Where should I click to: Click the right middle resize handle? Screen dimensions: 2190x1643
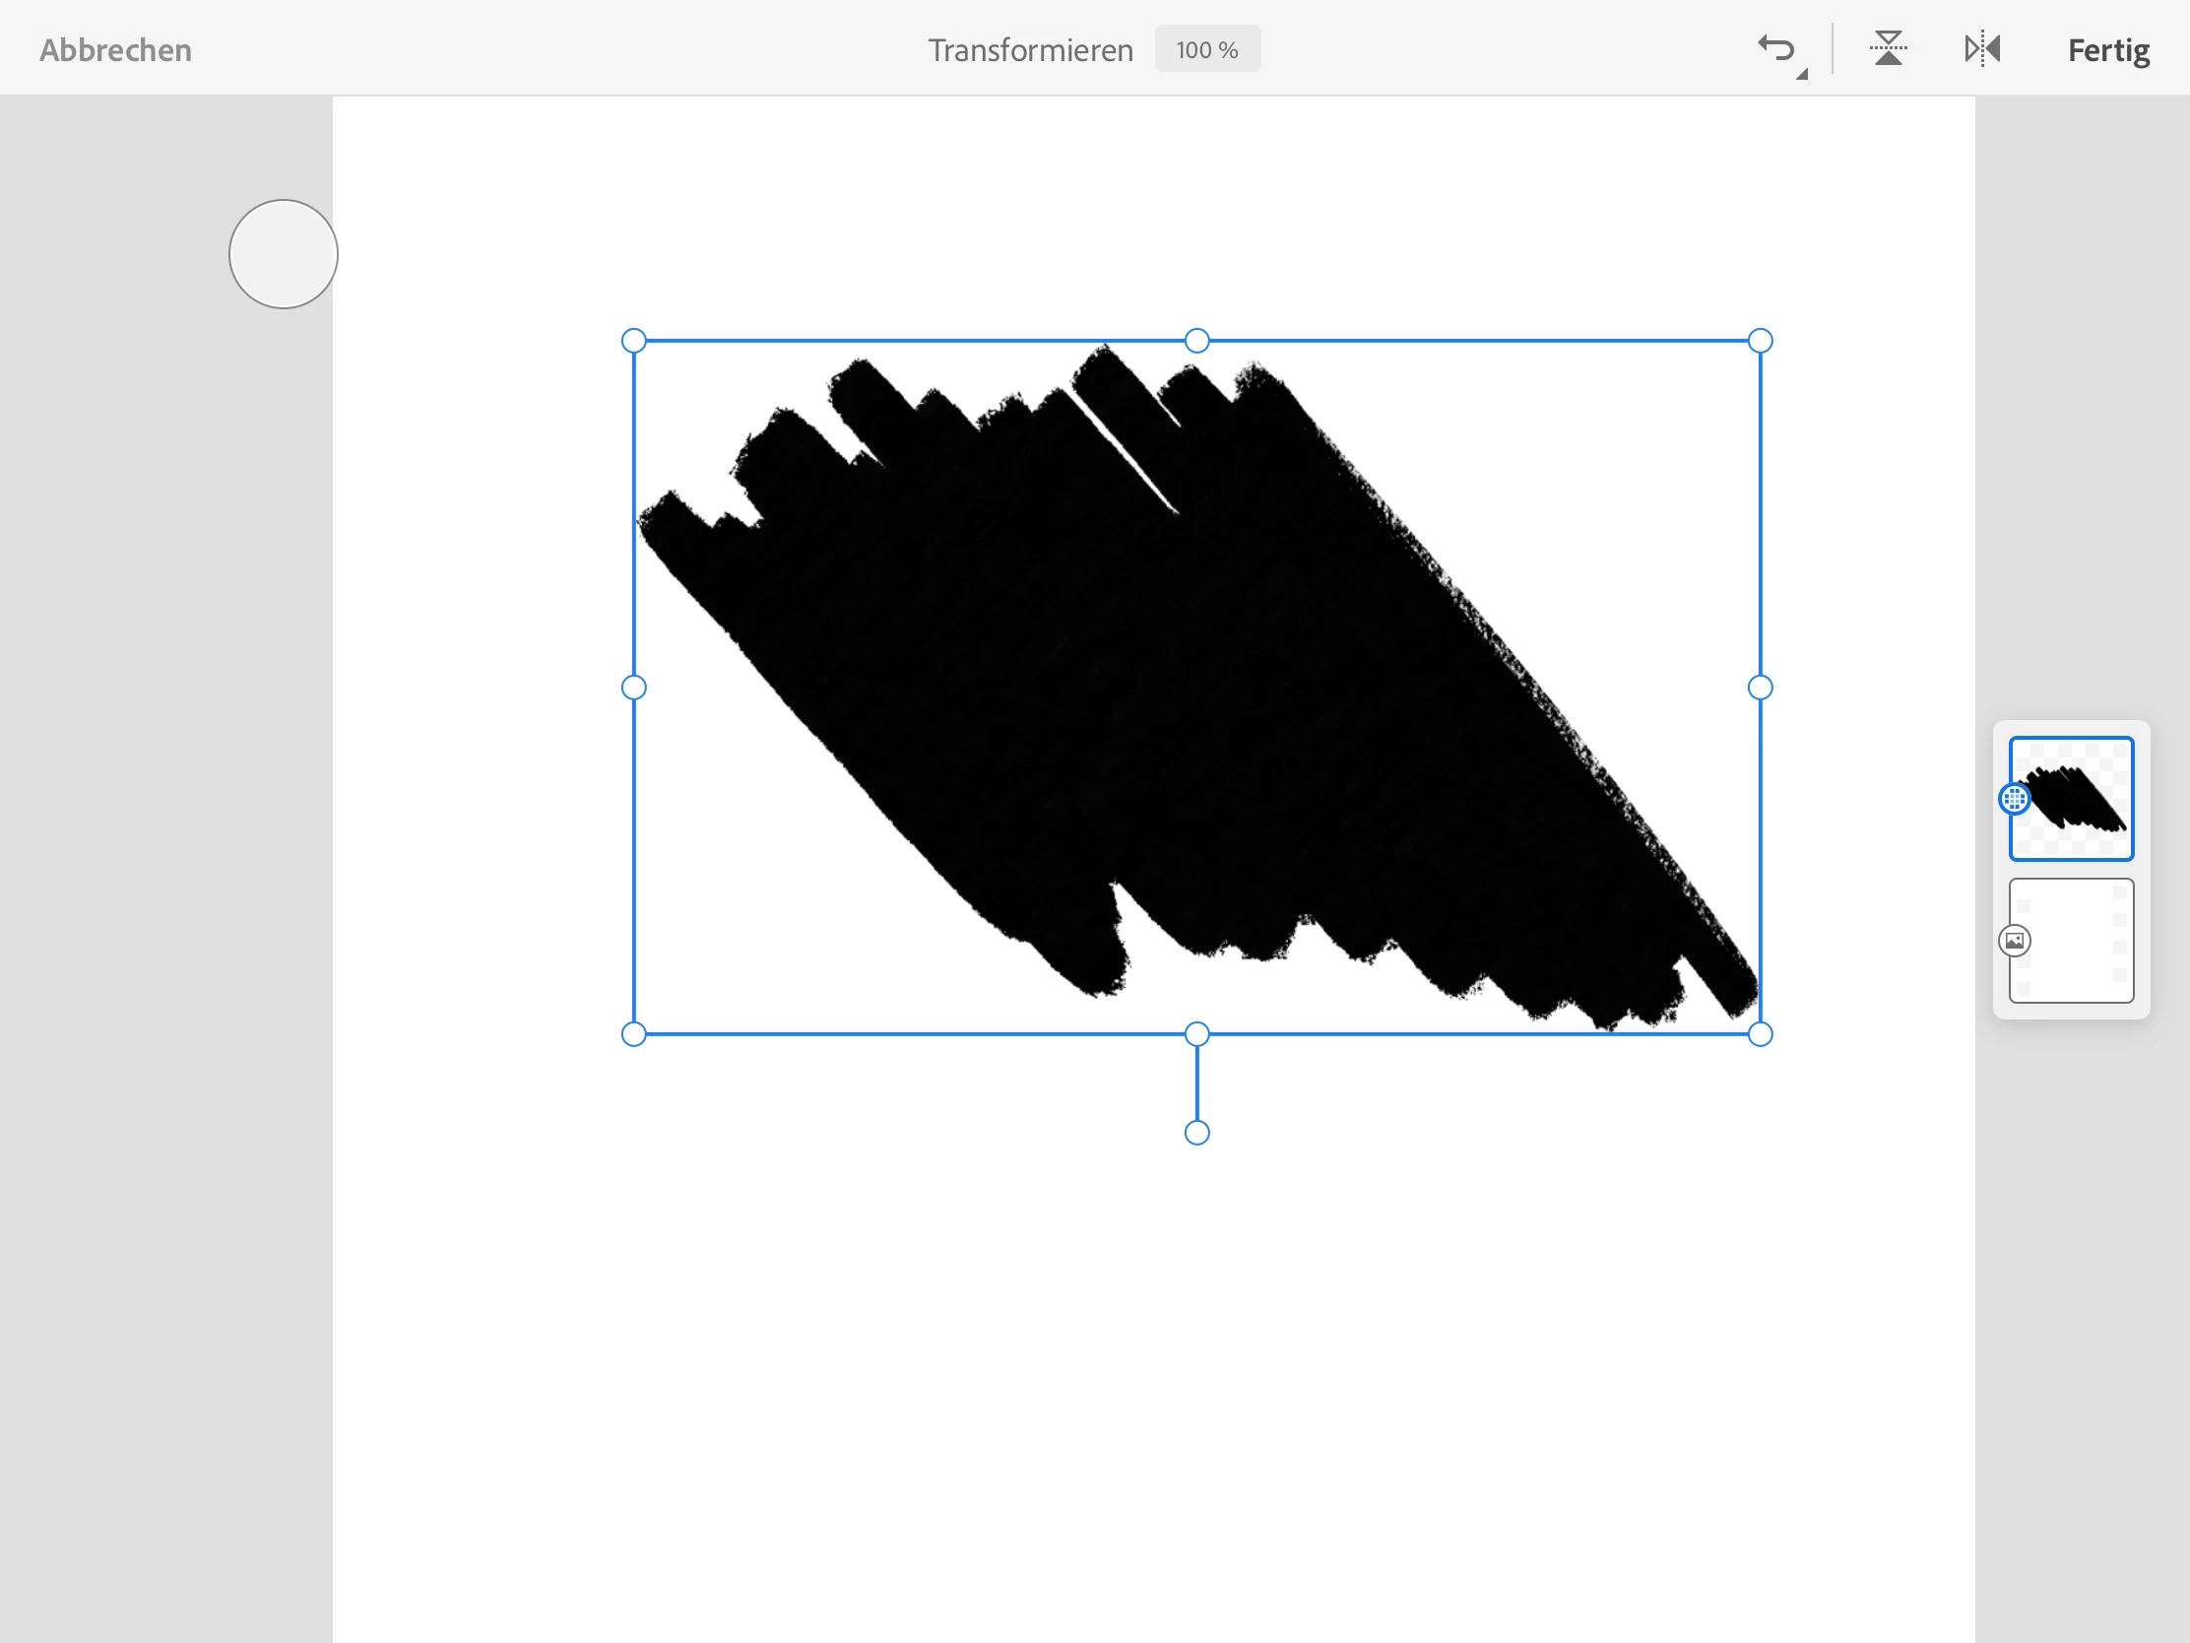[x=1761, y=688]
